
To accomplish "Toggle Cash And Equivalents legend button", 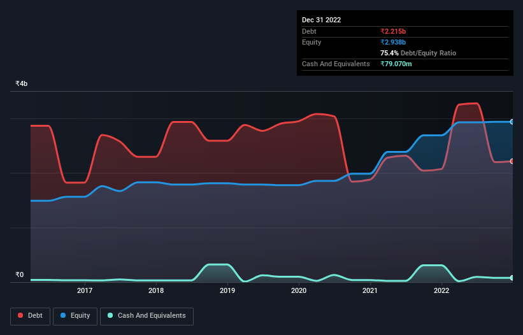I will 147,316.
